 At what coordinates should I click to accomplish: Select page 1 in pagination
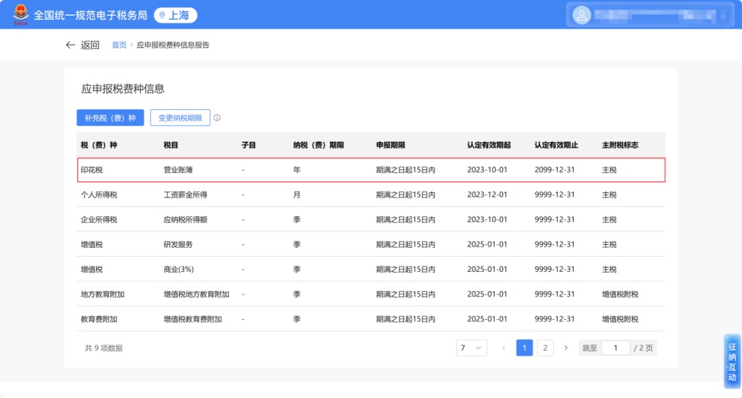pos(524,348)
